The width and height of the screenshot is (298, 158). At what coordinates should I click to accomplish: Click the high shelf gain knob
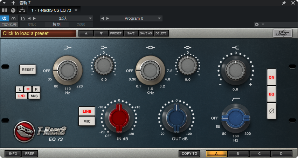click(236, 70)
